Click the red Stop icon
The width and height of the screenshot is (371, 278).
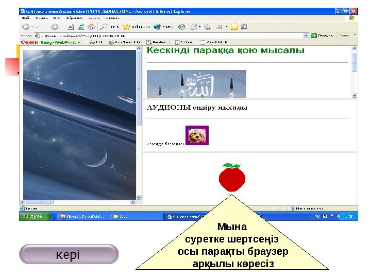click(71, 27)
